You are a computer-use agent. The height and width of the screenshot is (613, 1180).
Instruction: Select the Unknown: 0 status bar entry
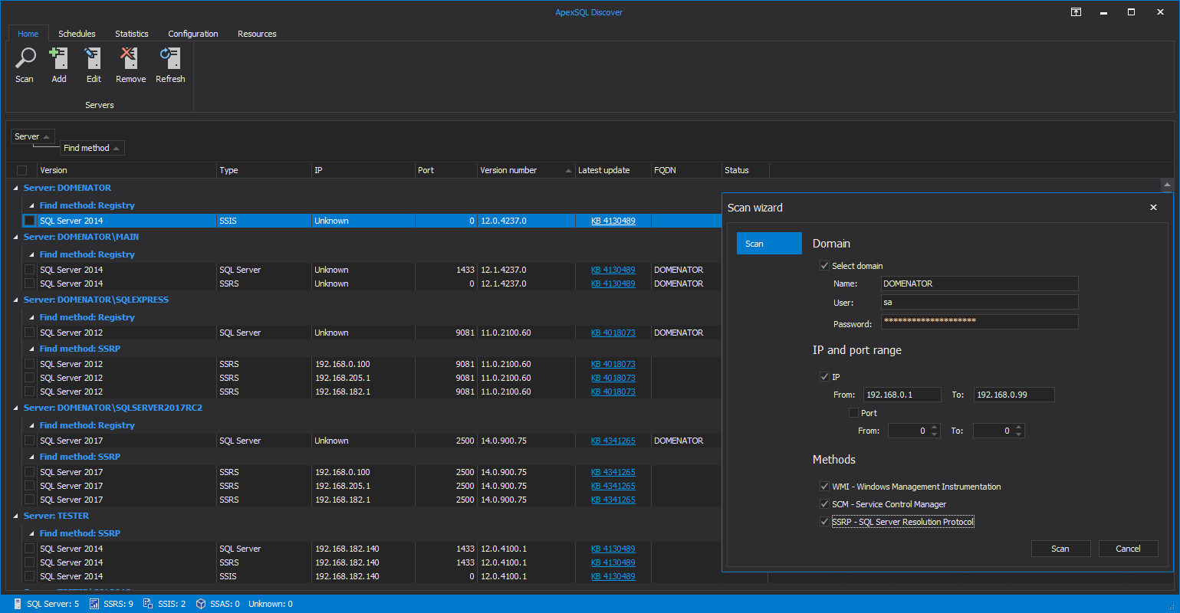coord(270,604)
